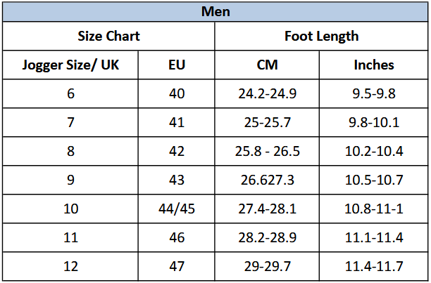Select the 44/45 EU size cell
Viewport: 431px width, 283px height.
(x=177, y=209)
